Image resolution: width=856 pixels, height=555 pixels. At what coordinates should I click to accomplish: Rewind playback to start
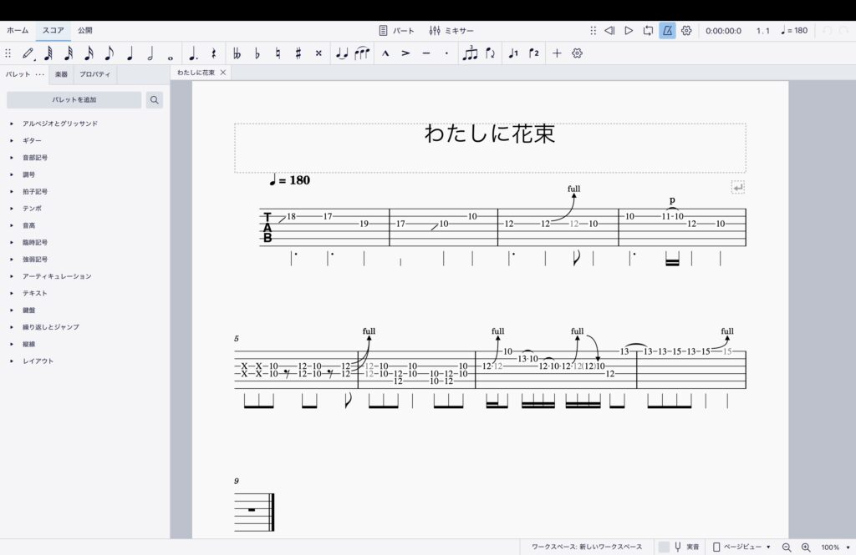click(x=609, y=31)
